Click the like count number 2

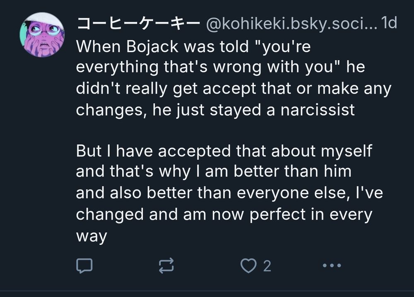267,266
